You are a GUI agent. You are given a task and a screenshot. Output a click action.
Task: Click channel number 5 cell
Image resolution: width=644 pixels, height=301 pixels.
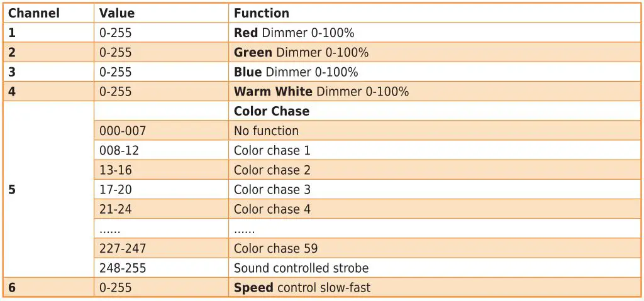(x=12, y=190)
